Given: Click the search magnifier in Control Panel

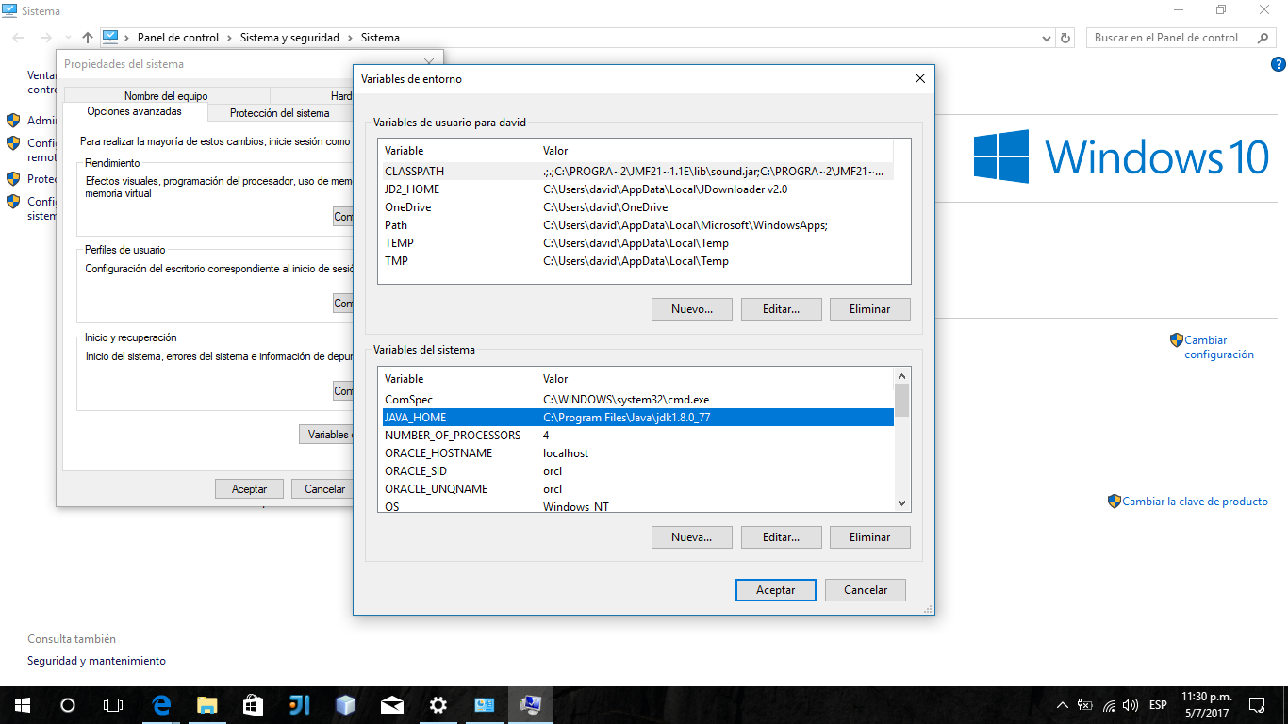Looking at the screenshot, I should tap(1263, 38).
